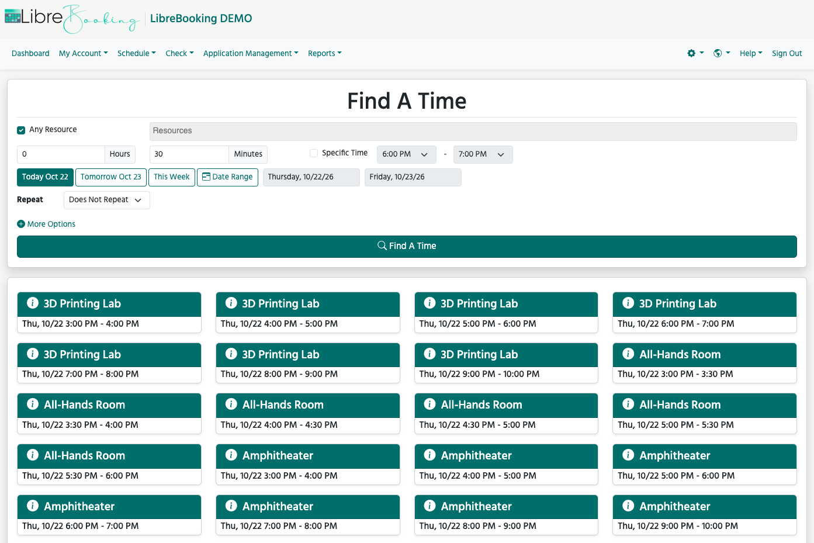Screen dimensions: 814x543
Task: Show info for Amphitheater 9:00 PM - 10:00 PM
Action: pos(628,506)
